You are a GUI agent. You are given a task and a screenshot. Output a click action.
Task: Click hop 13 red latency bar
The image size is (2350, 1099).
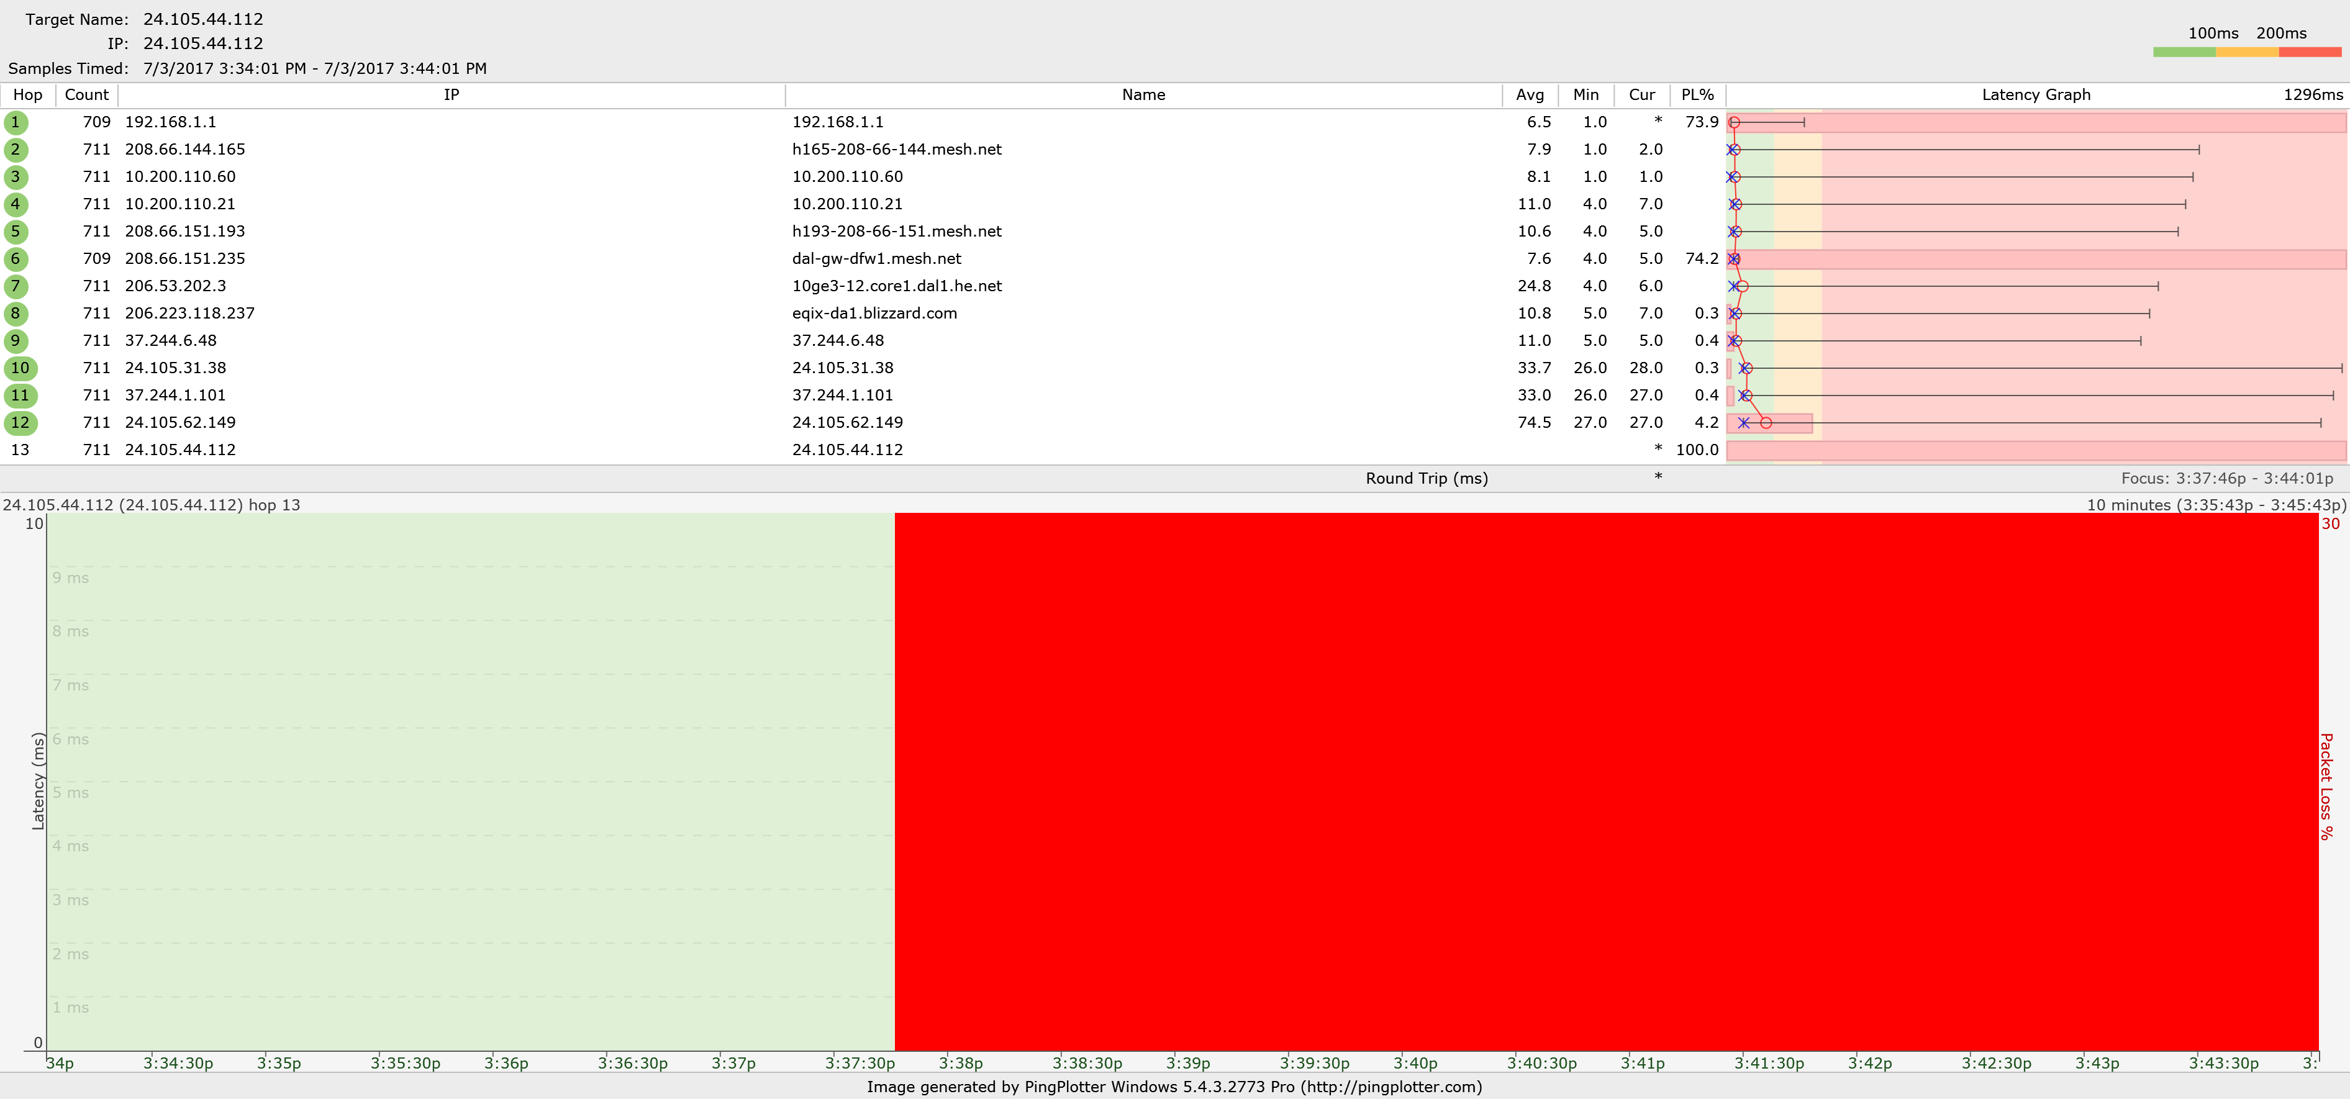pos(2036,451)
